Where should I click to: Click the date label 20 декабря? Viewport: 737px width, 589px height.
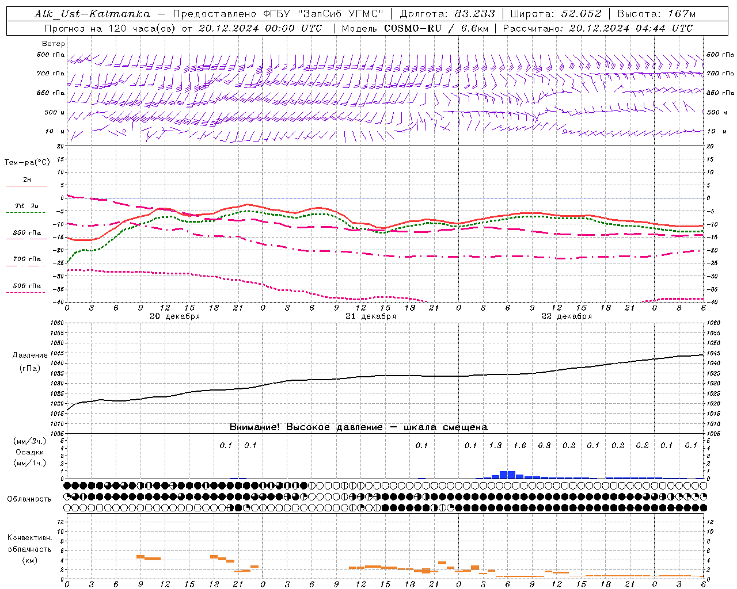coord(175,316)
